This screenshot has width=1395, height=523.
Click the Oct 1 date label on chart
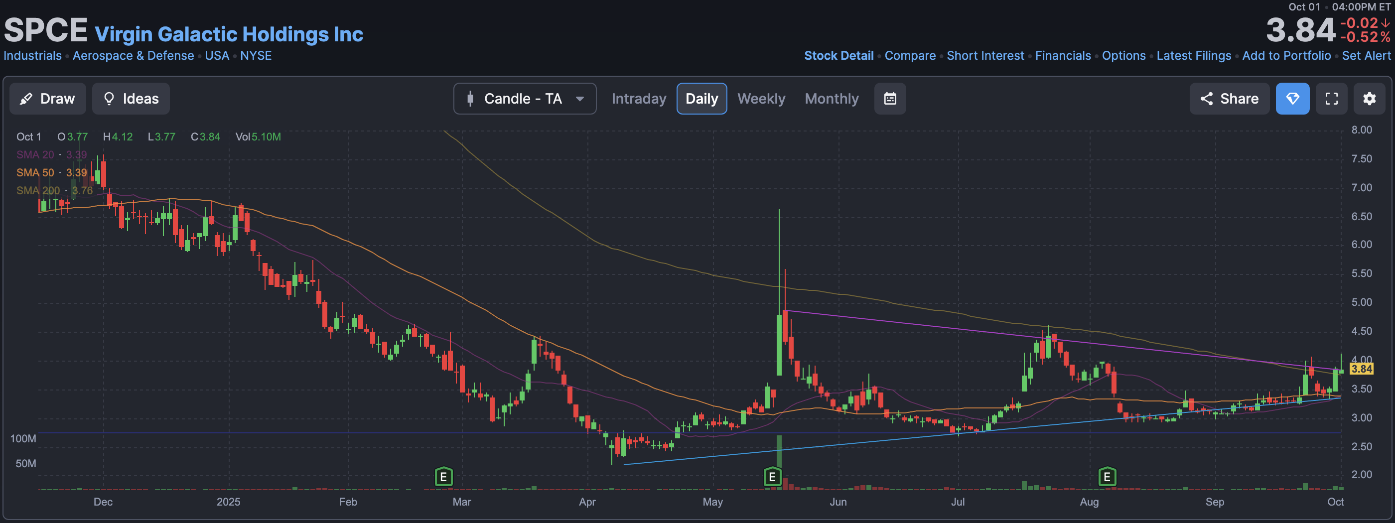(x=29, y=137)
